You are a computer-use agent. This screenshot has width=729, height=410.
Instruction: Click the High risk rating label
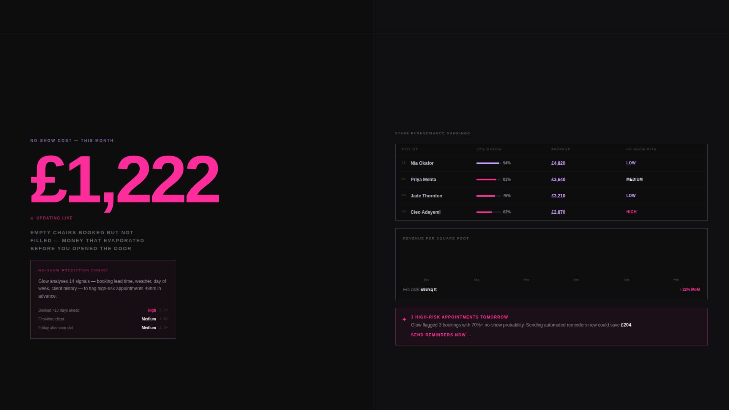point(151,311)
